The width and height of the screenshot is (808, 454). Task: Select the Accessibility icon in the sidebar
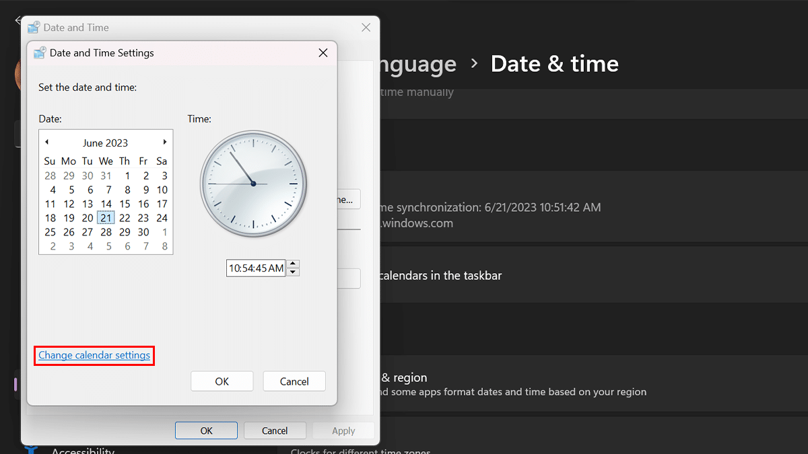30,449
